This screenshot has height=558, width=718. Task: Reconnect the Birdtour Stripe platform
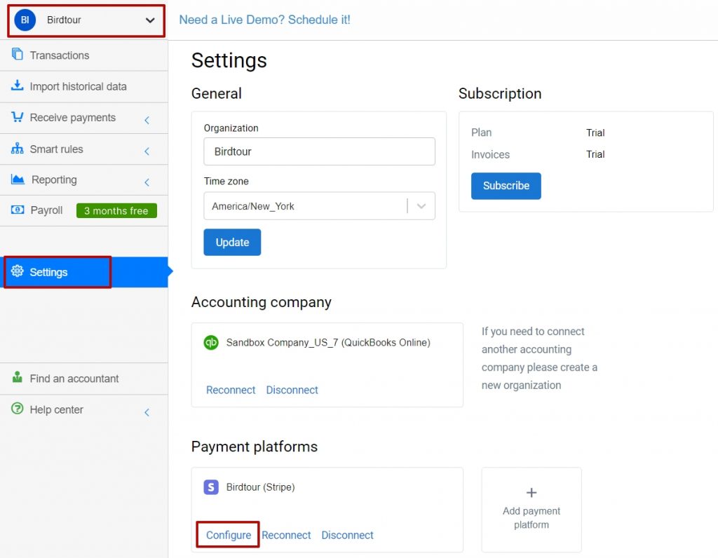point(286,535)
